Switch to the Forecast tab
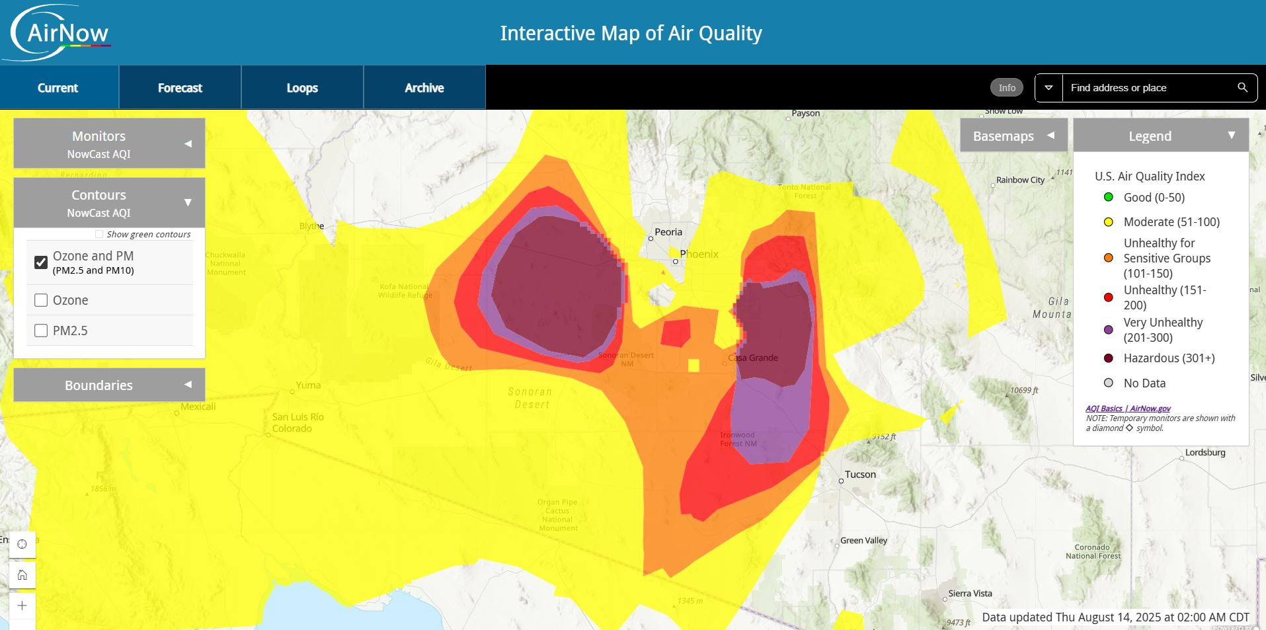This screenshot has height=630, width=1266. (180, 87)
